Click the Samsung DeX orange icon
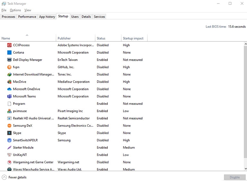 9,126
